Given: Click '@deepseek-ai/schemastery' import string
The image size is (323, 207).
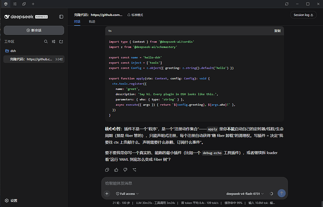Looking at the screenshot, I should coord(155,47).
